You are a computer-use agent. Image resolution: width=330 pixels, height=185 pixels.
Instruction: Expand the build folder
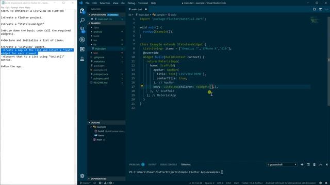[x=96, y=36]
